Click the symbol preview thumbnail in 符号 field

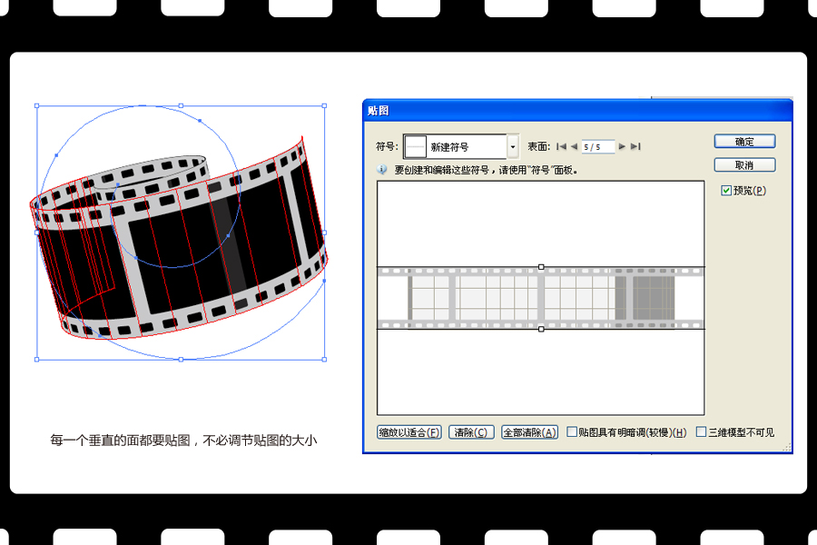(417, 145)
